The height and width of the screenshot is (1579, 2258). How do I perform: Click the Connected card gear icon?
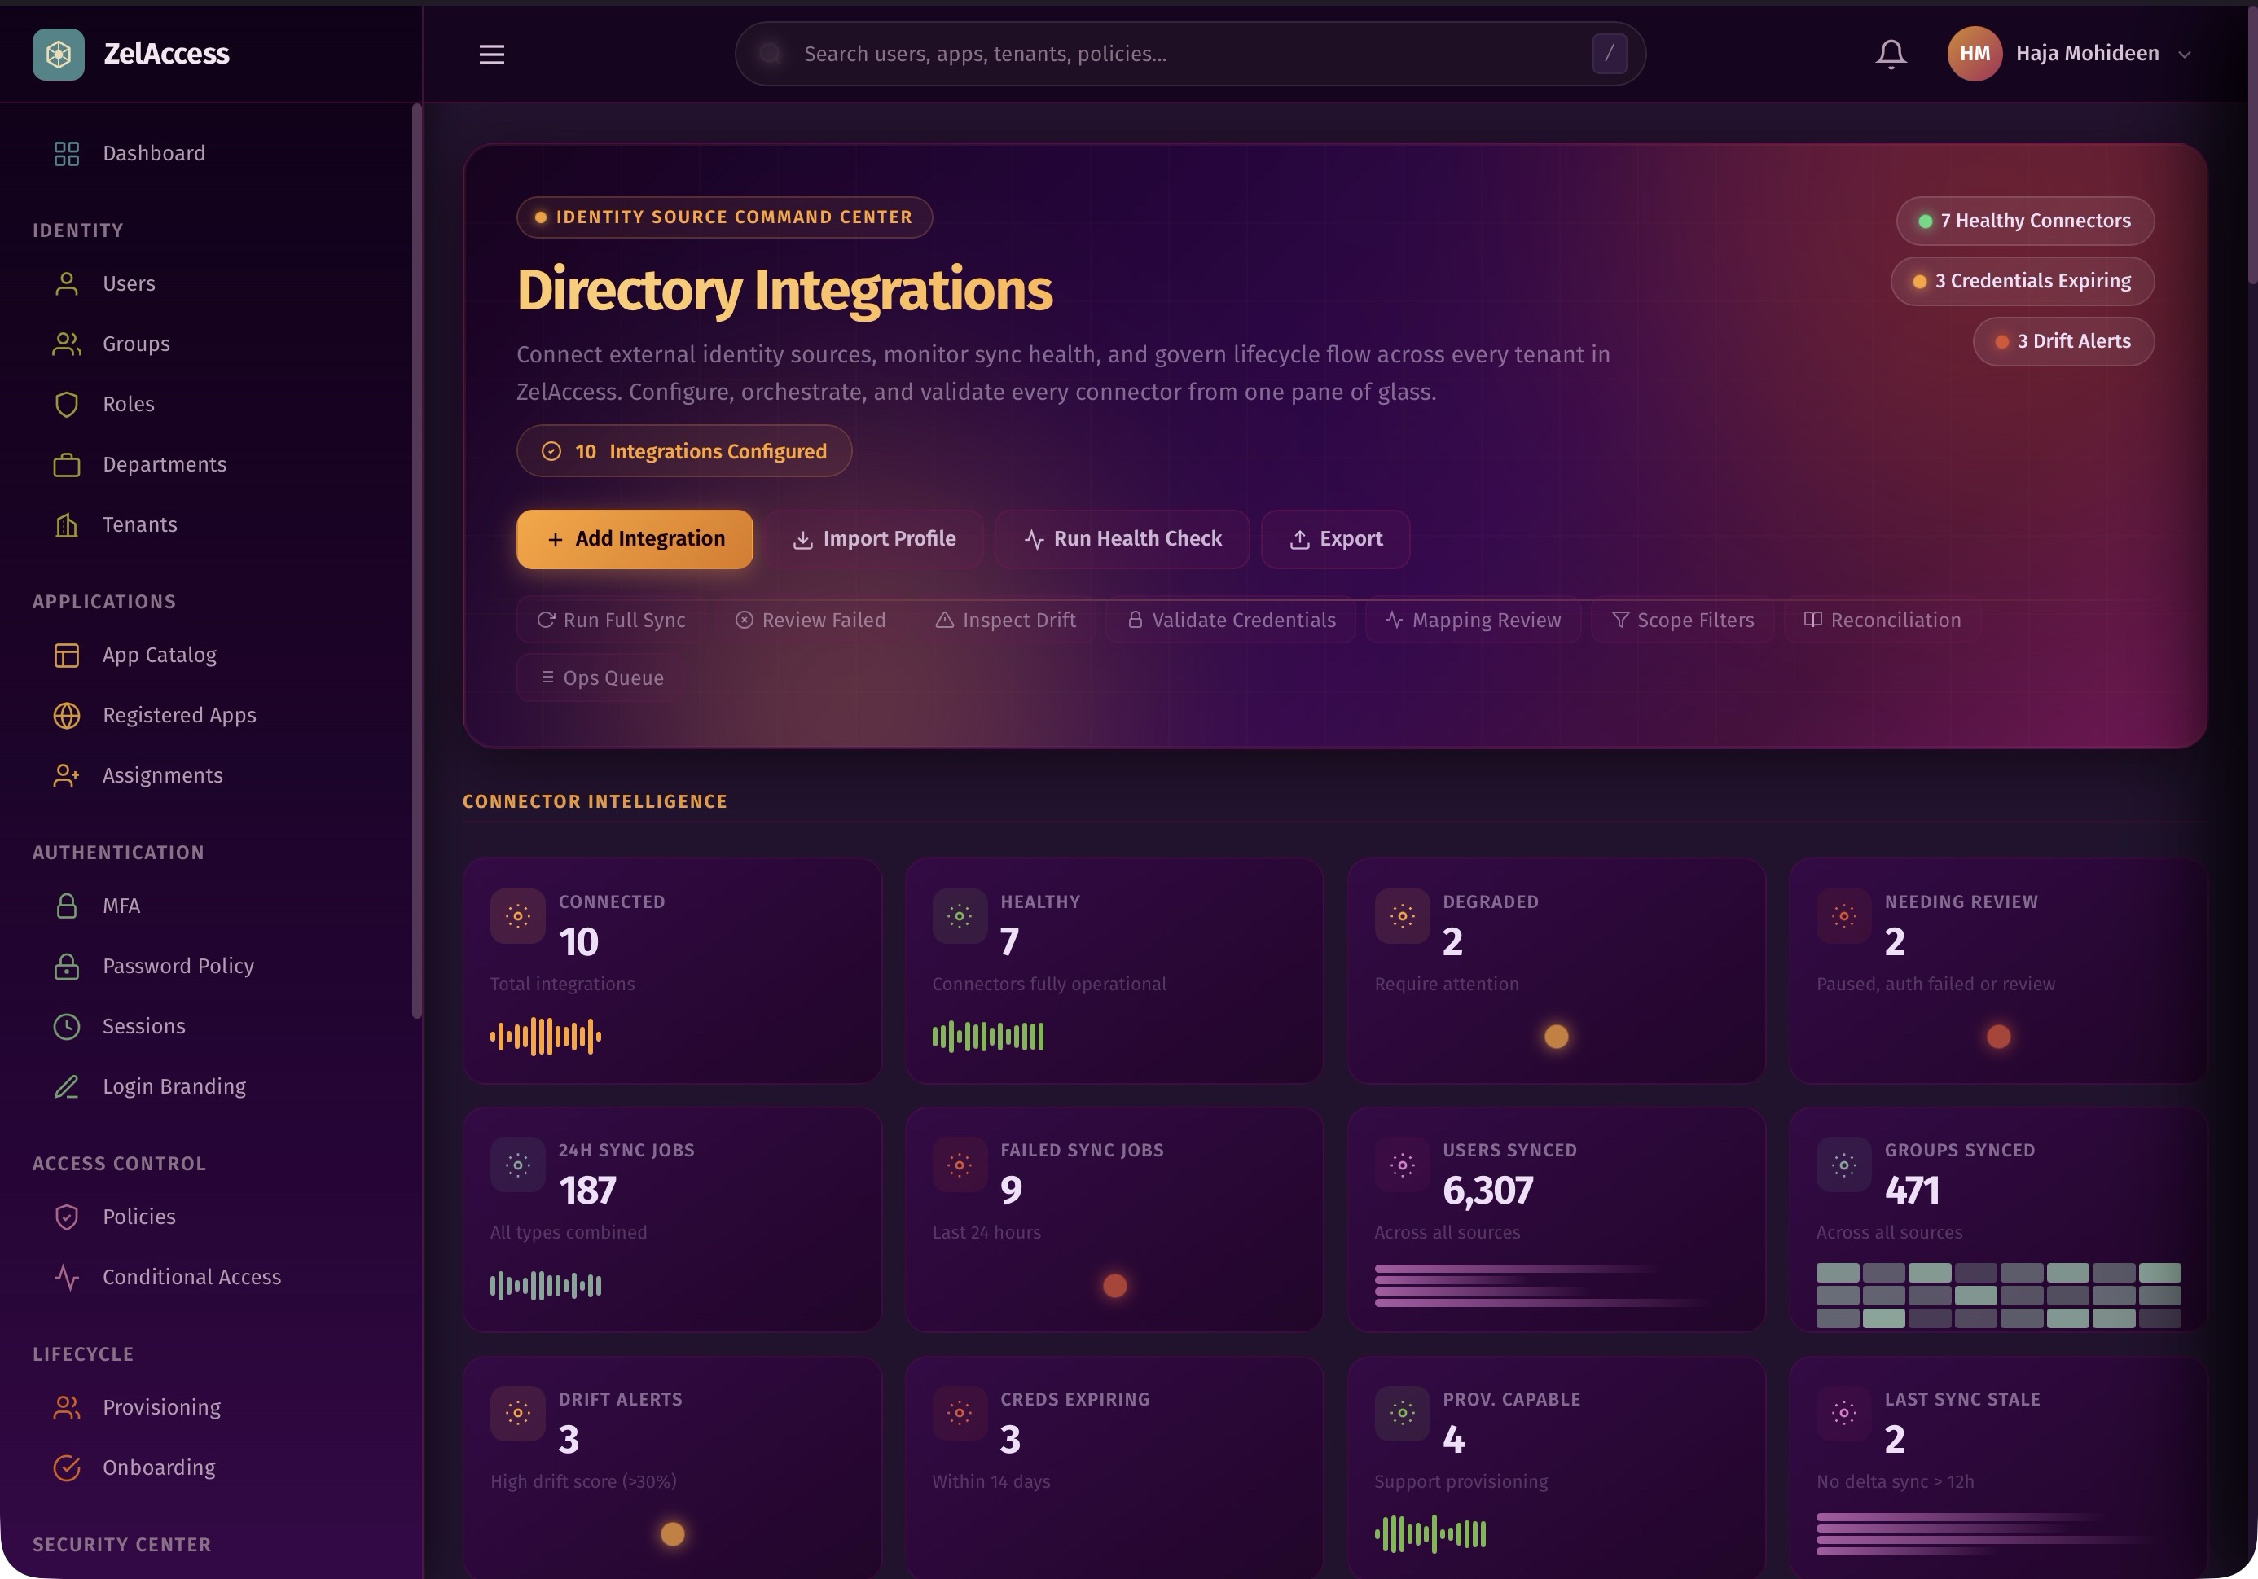[x=517, y=916]
